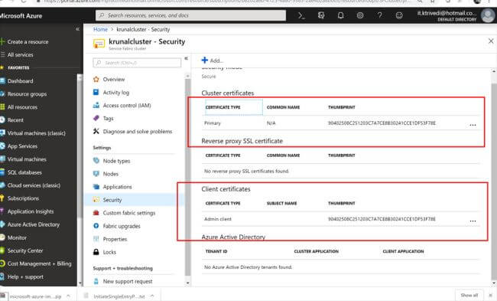Open Custom fabric settings
This screenshot has height=301, width=497.
click(129, 213)
